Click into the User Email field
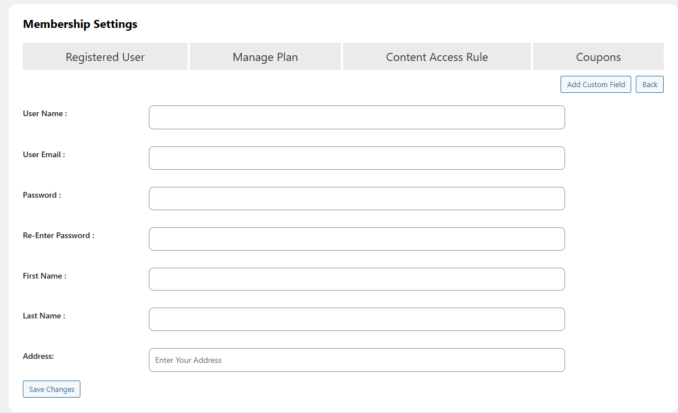Image resolution: width=678 pixels, height=413 pixels. [x=356, y=158]
